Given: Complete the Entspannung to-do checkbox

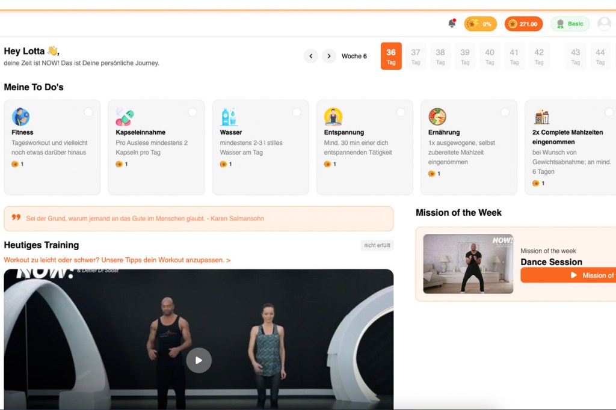Looking at the screenshot, I should point(401,112).
